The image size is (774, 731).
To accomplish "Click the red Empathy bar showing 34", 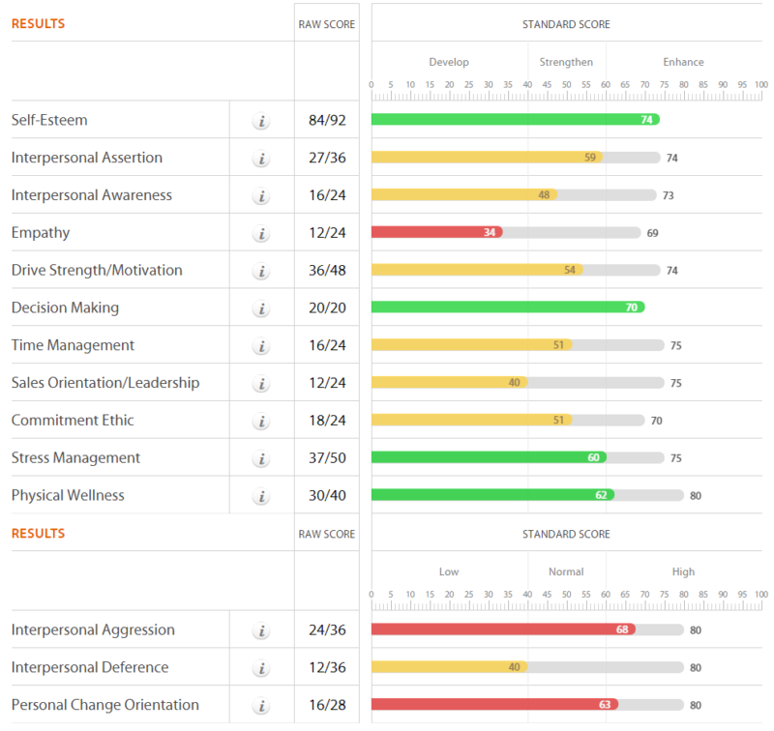I will point(436,232).
